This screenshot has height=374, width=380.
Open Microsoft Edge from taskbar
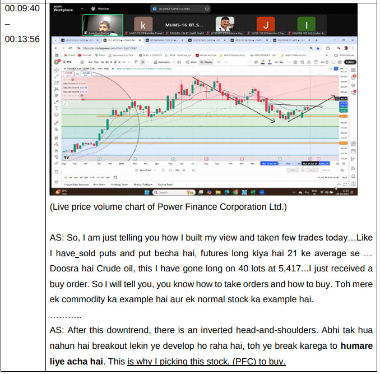pyautogui.click(x=227, y=192)
